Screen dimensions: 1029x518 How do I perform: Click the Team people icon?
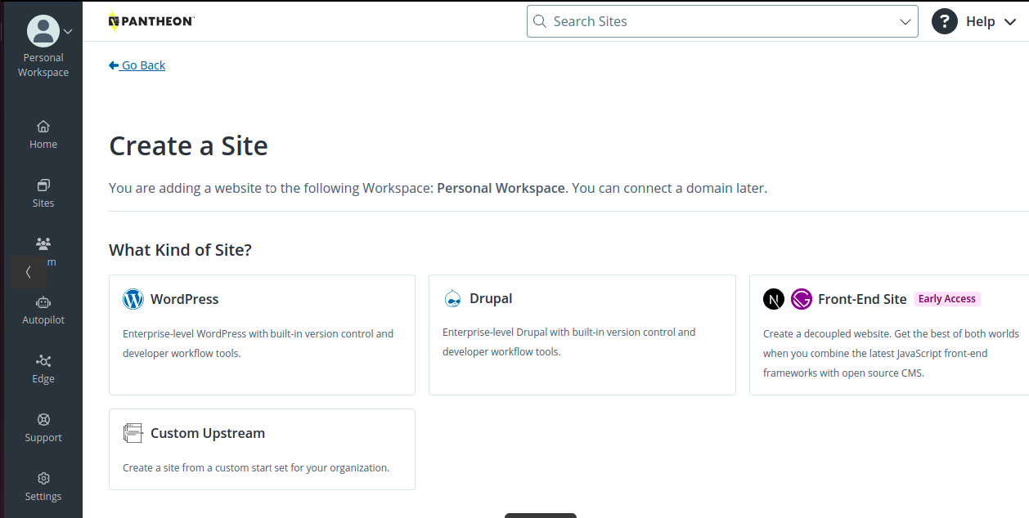click(x=43, y=243)
